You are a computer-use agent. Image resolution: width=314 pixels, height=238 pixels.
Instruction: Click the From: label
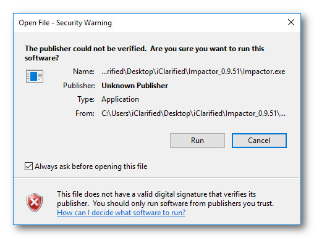(85, 113)
